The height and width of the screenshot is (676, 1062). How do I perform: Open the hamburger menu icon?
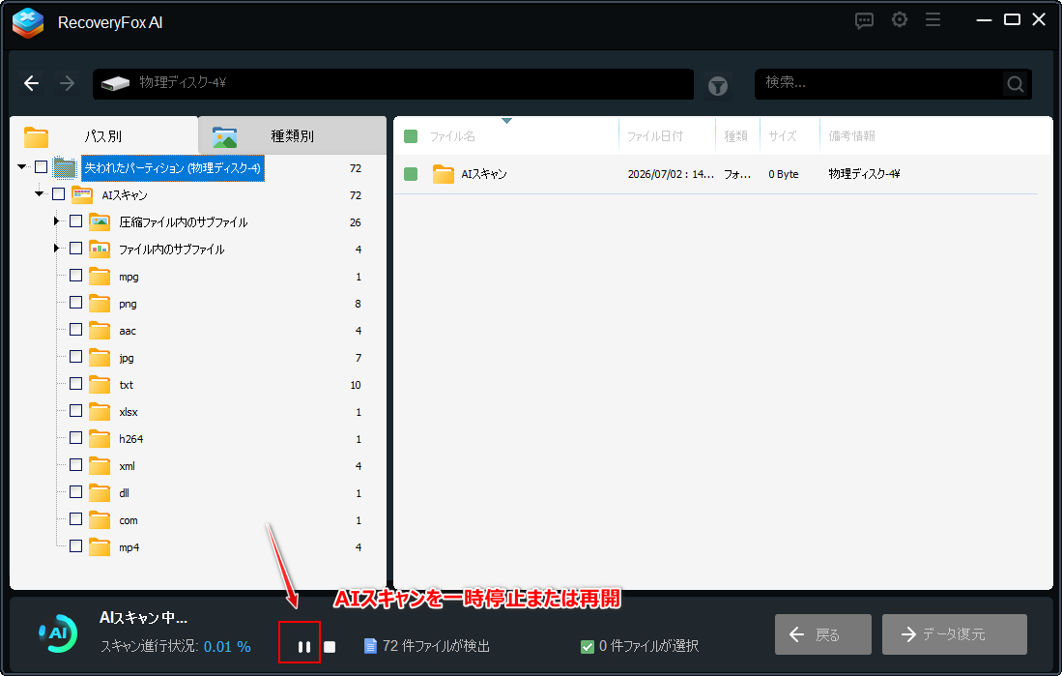tap(933, 19)
